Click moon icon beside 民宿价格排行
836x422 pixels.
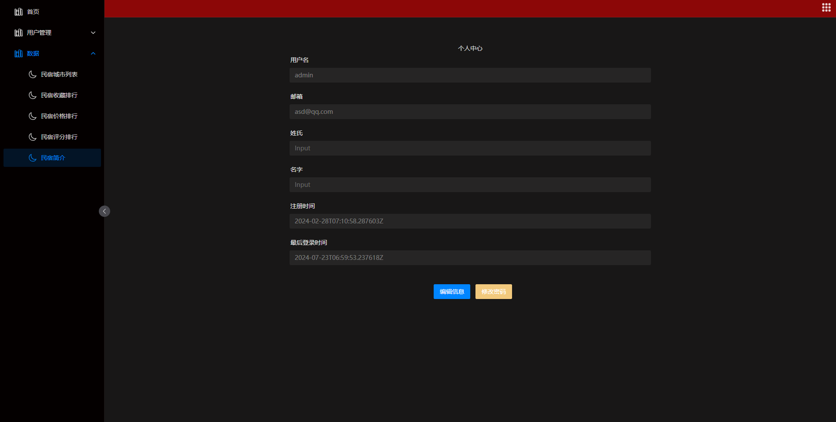tap(33, 116)
